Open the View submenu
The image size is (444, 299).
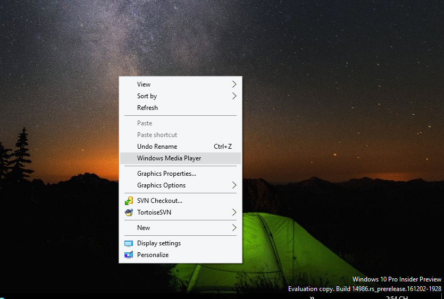click(180, 84)
